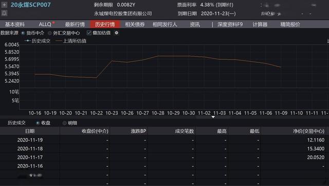Click the 10-16 date on chart axis
329x186 pixels.
click(x=35, y=113)
